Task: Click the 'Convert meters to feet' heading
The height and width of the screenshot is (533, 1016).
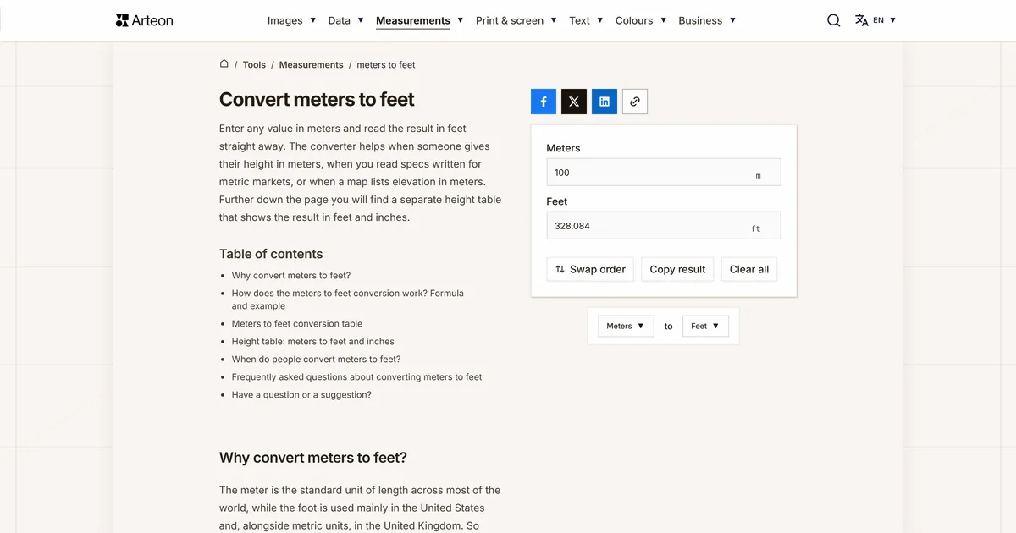Action: pos(317,99)
